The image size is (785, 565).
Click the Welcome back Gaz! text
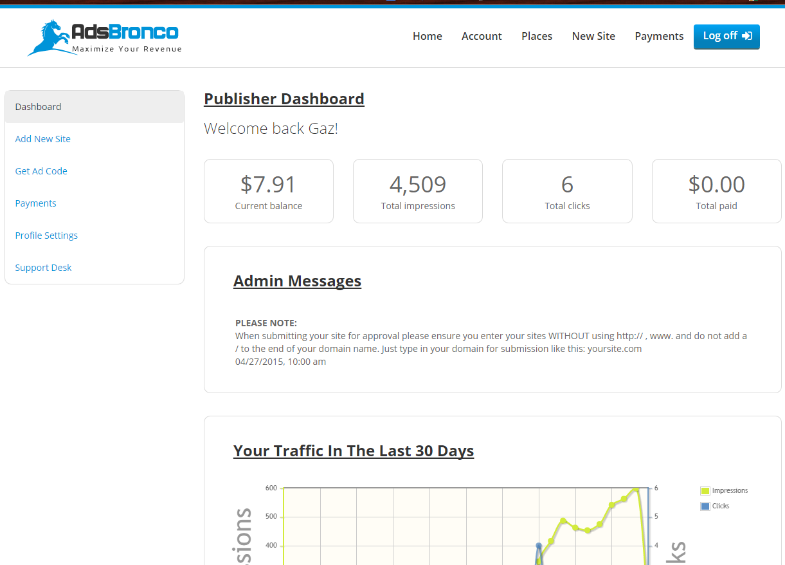pyautogui.click(x=271, y=129)
